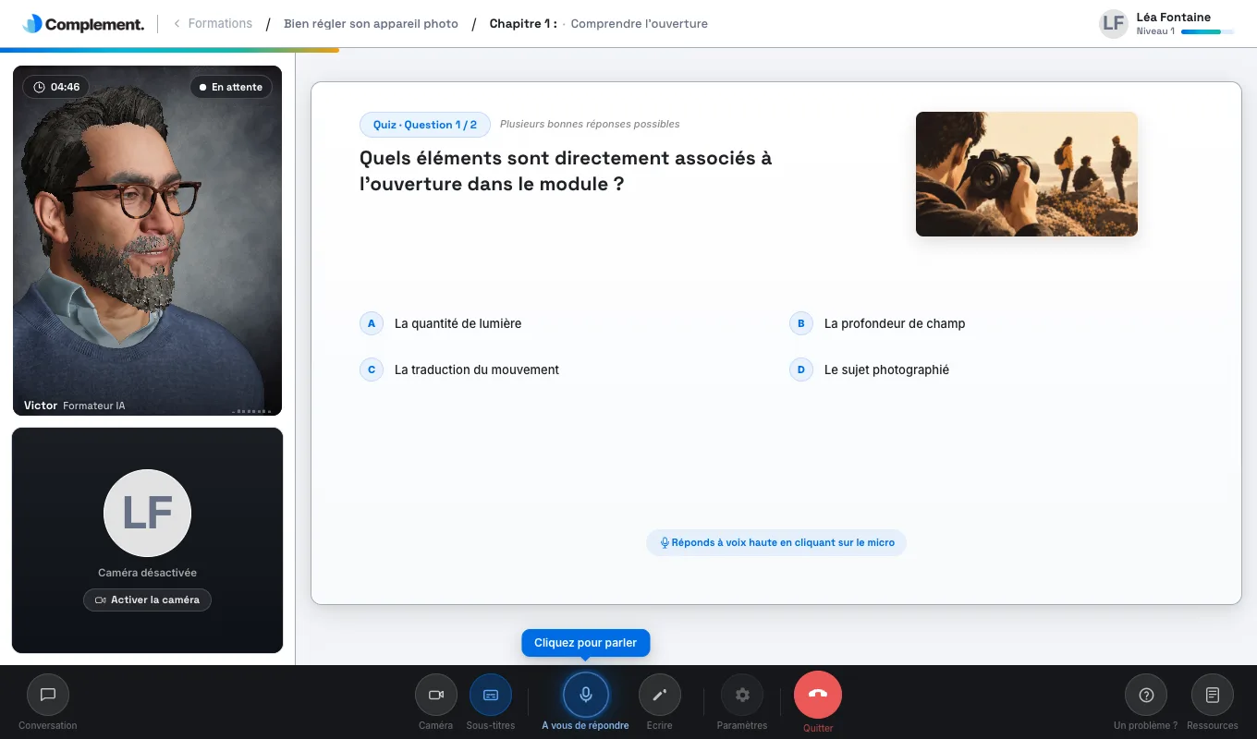This screenshot has height=739, width=1257.
Task: Click Activer la caméra button
Action: tap(148, 600)
